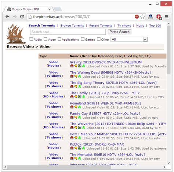Image resolution: width=174 pixels, height=172 pixels.
Task: Open TV shows navigation link
Action: (124, 26)
